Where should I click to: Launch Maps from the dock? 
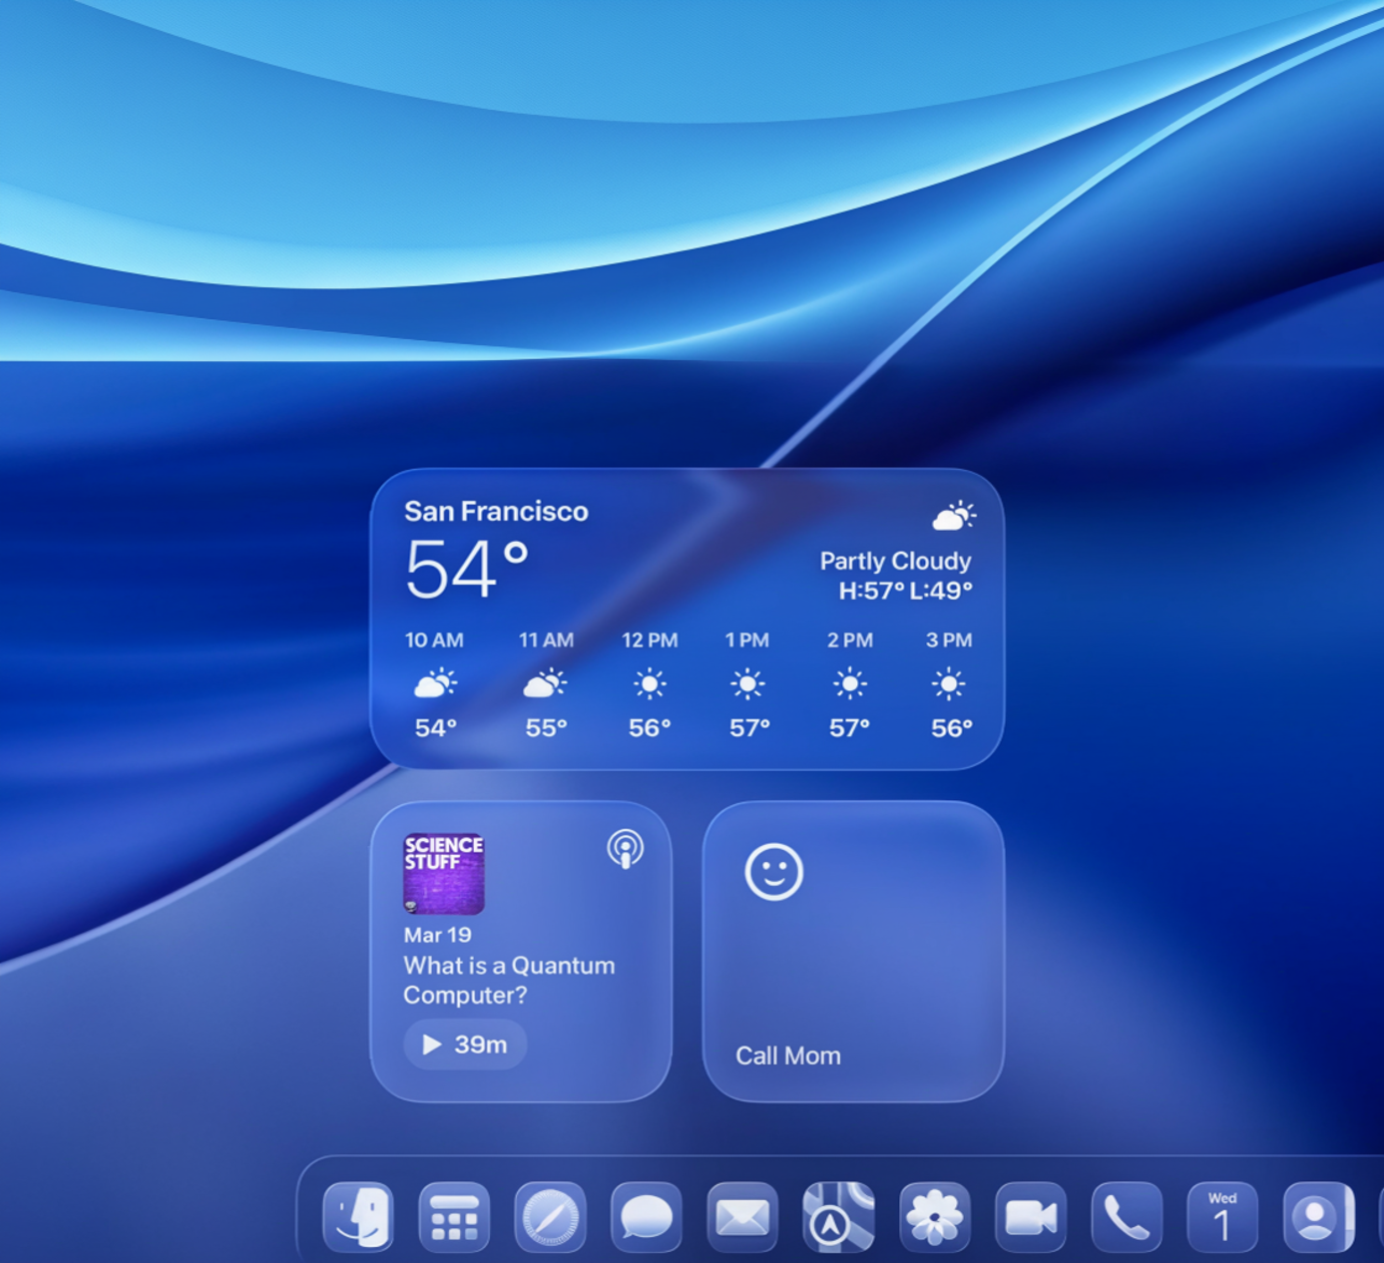pyautogui.click(x=838, y=1216)
